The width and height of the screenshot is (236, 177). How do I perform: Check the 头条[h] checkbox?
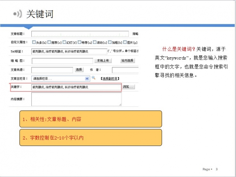[x=34, y=42]
